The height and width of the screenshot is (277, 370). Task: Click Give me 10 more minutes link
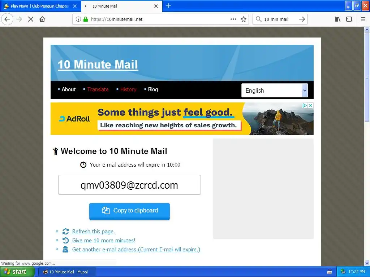click(x=104, y=241)
